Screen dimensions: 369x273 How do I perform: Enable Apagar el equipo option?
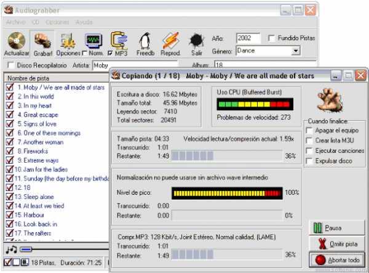309,131
